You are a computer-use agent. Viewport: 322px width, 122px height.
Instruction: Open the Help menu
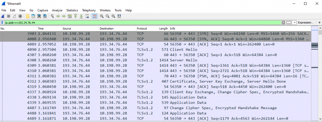[x=129, y=10]
